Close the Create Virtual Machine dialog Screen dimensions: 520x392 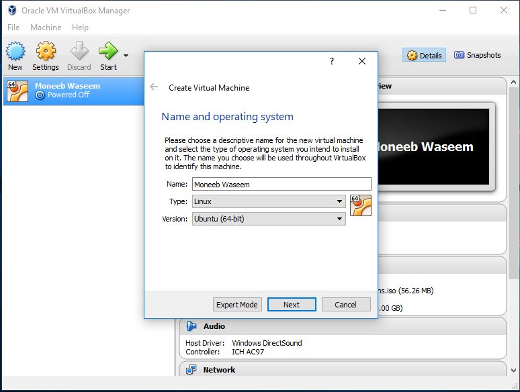coord(362,61)
